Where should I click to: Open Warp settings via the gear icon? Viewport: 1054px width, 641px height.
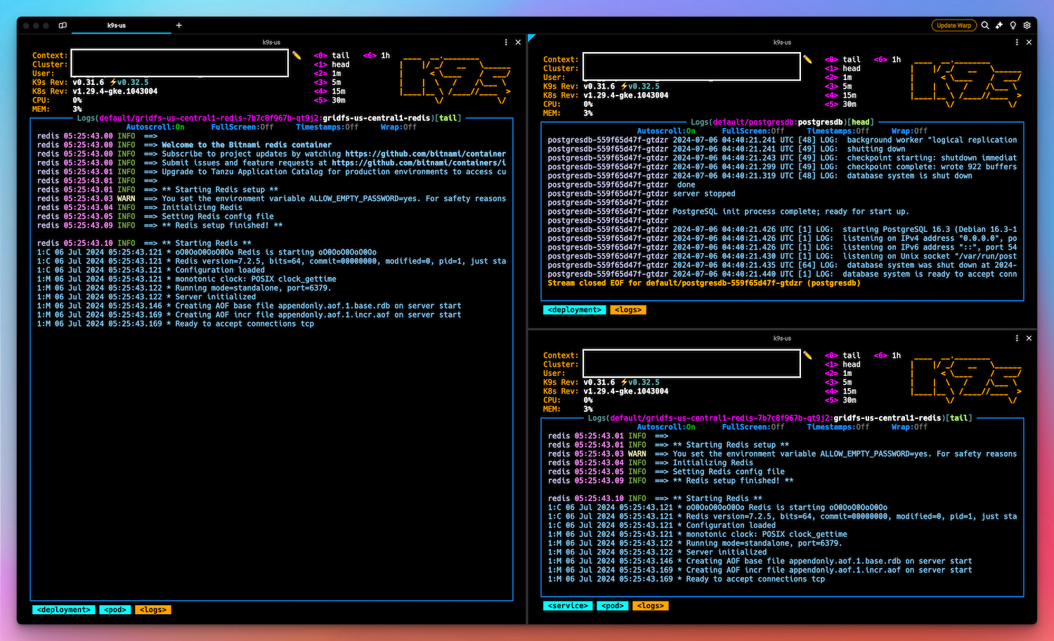1027,25
